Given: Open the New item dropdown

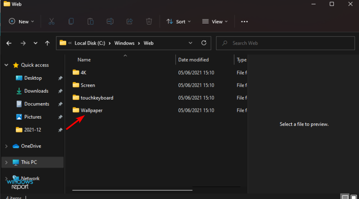Looking at the screenshot, I should (22, 21).
